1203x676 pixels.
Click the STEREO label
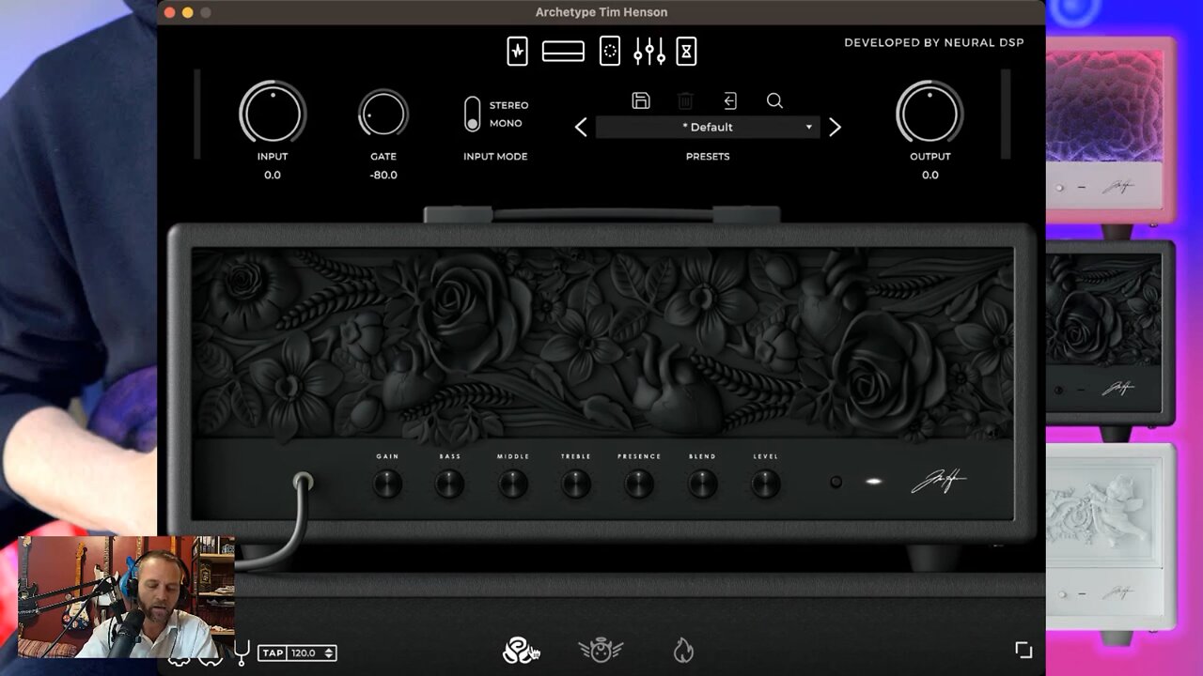click(x=508, y=105)
